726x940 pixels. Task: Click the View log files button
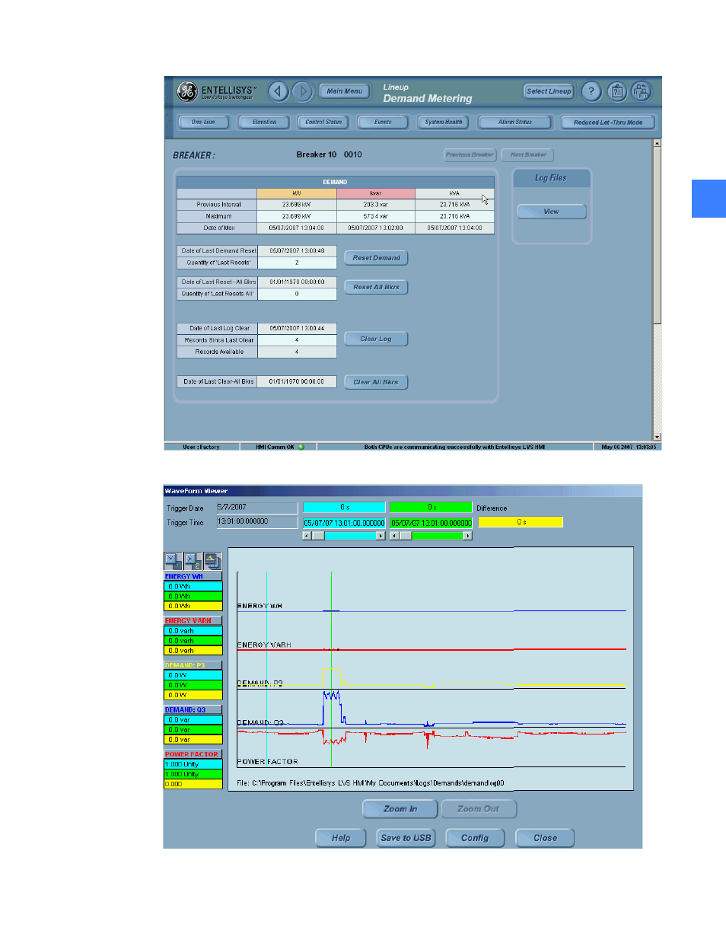point(552,212)
